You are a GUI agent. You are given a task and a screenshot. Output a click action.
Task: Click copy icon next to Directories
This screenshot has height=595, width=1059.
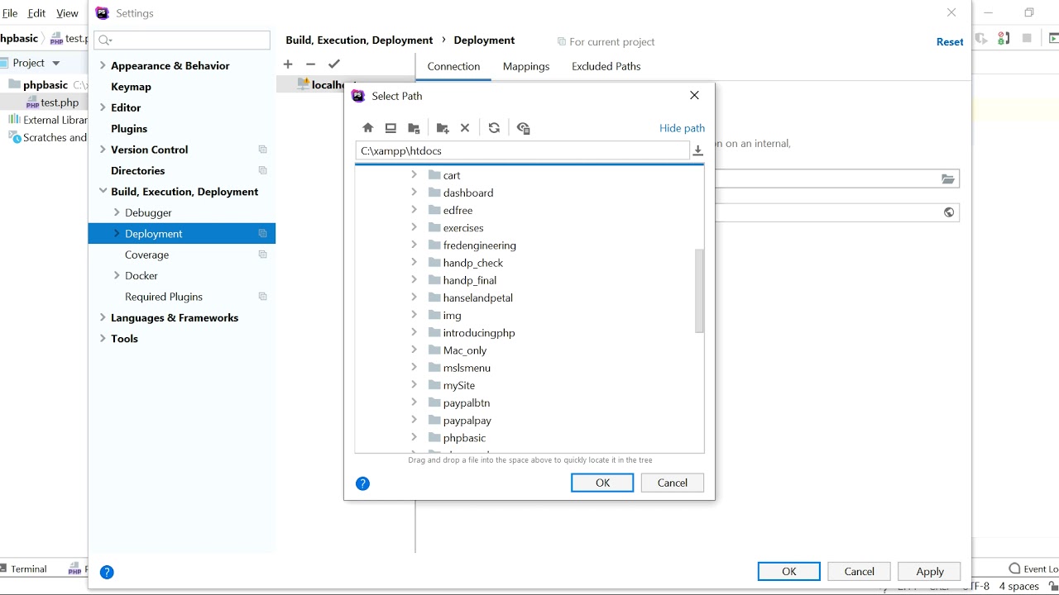[x=263, y=170]
